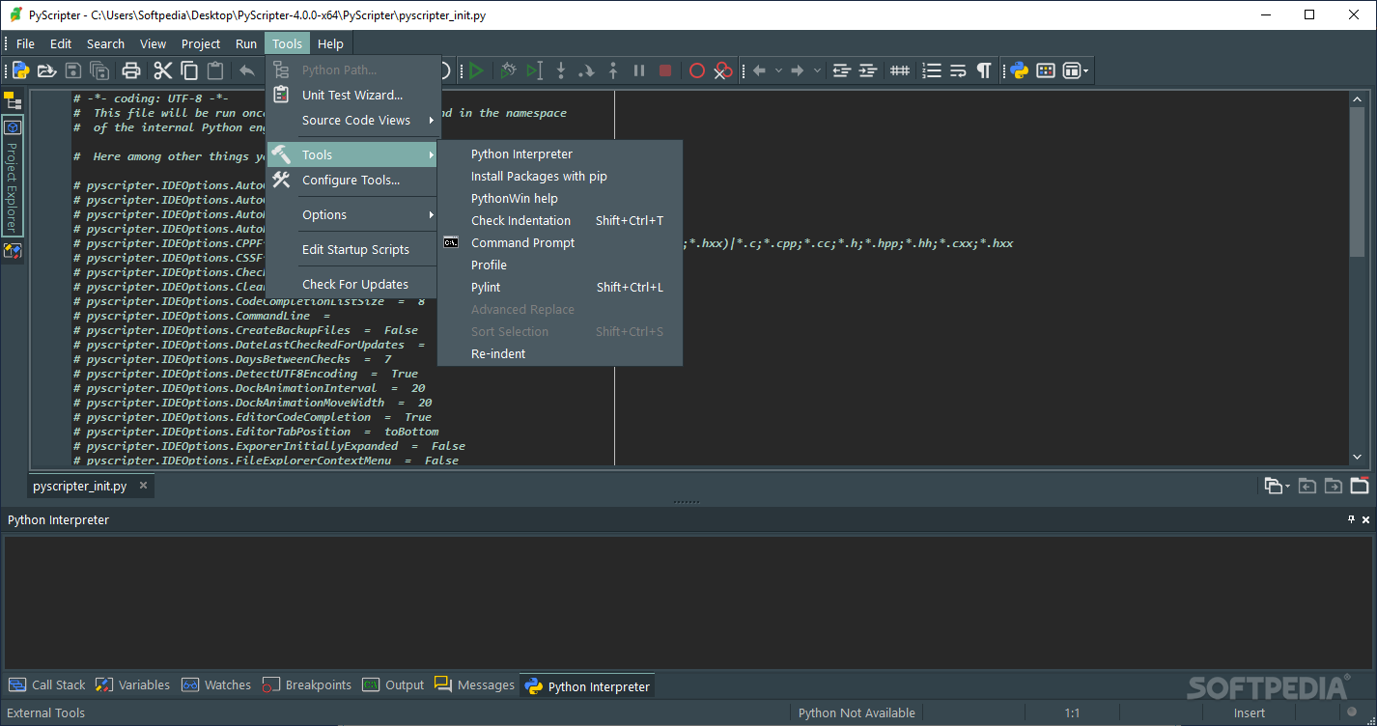Run Pylint from Tools submenu
This screenshot has width=1377, height=726.
[560, 287]
